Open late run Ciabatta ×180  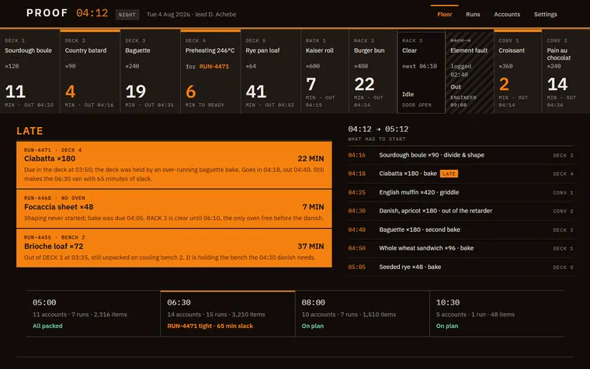tap(174, 164)
